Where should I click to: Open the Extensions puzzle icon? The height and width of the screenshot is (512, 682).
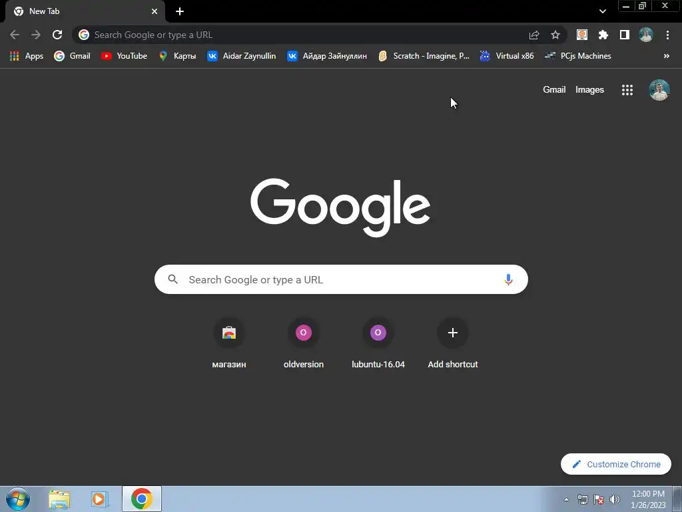pos(603,35)
